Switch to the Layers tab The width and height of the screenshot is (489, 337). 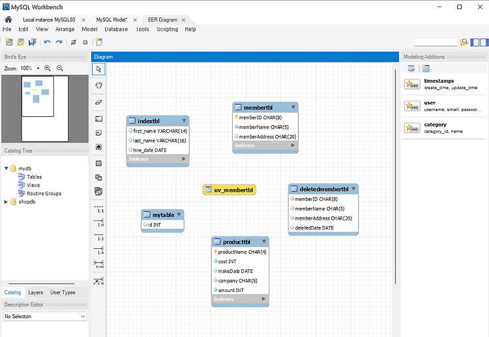[x=36, y=293]
